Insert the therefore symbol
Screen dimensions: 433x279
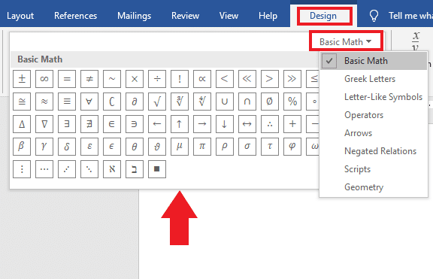pos(270,124)
